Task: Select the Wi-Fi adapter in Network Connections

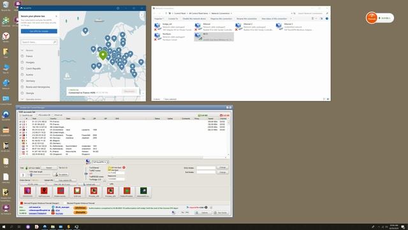Action: [x=214, y=37]
